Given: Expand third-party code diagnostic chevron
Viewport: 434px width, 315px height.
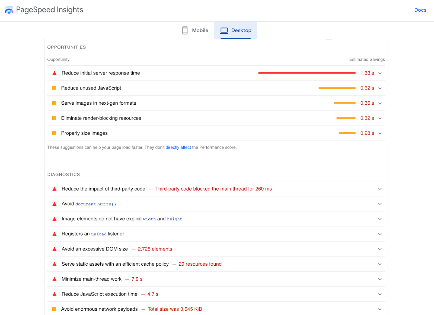Looking at the screenshot, I should click(x=380, y=189).
